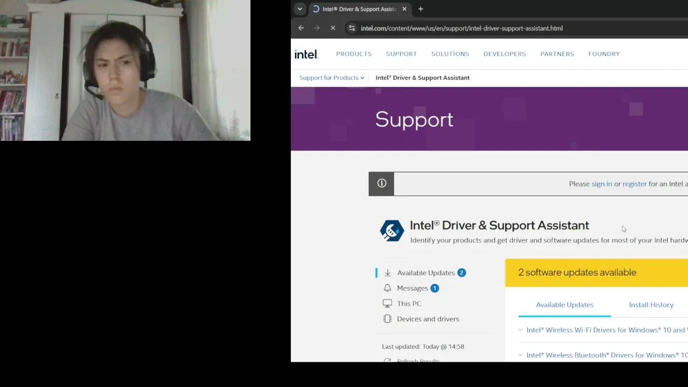Select Available Updates in the sidebar
The image size is (688, 387).
(x=426, y=273)
